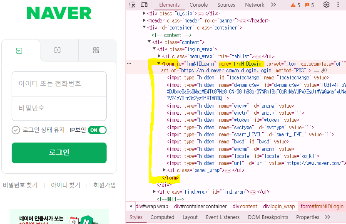Open the 비밀번호 찾기 link
The width and height of the screenshot is (346, 224).
(20, 185)
